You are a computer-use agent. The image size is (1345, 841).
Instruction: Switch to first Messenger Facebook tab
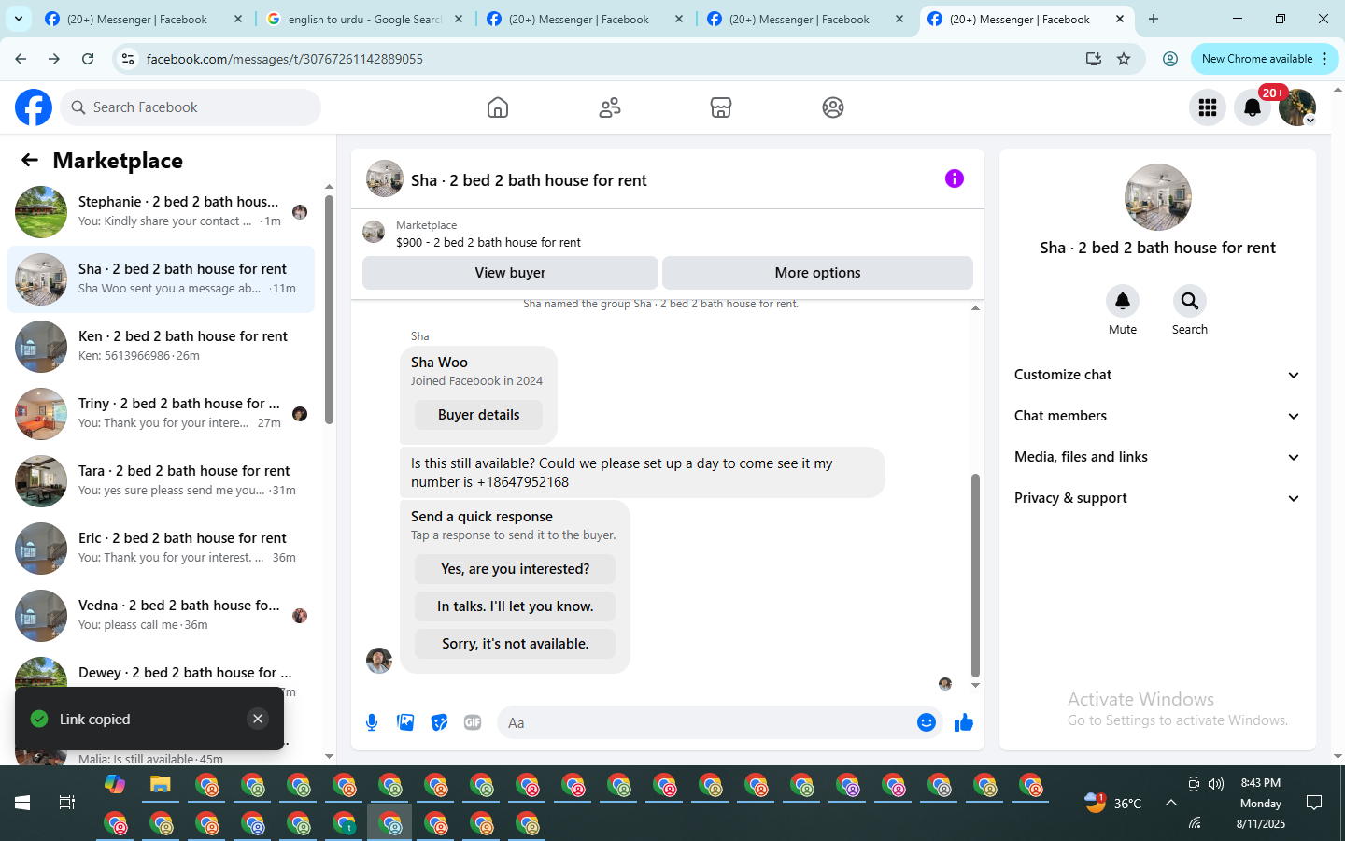143,19
